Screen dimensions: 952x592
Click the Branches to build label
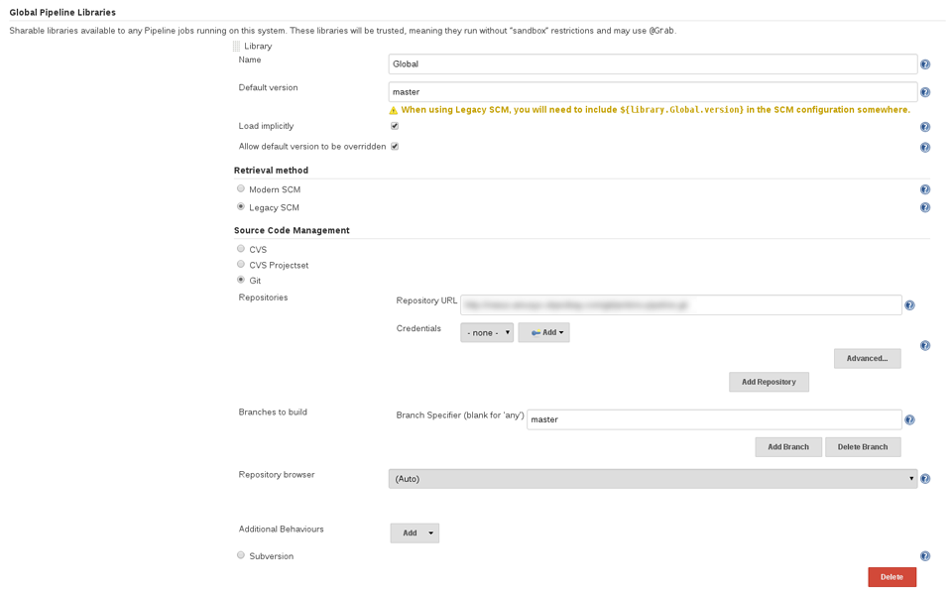click(273, 412)
